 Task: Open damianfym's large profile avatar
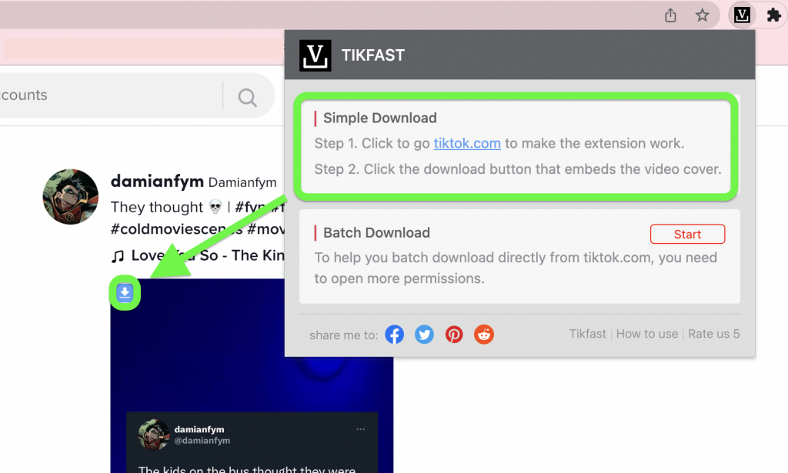(x=70, y=196)
